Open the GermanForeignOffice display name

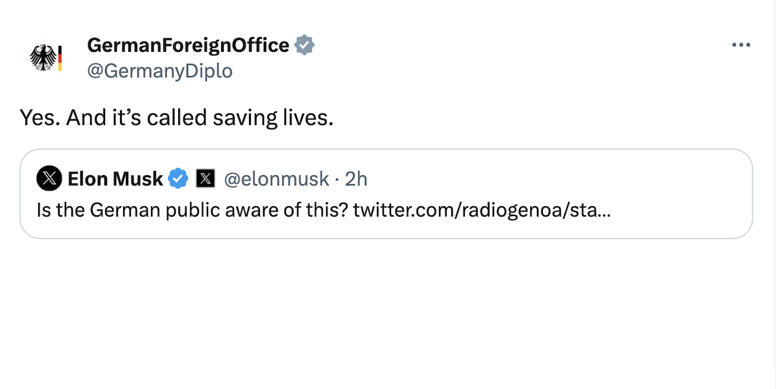(188, 45)
